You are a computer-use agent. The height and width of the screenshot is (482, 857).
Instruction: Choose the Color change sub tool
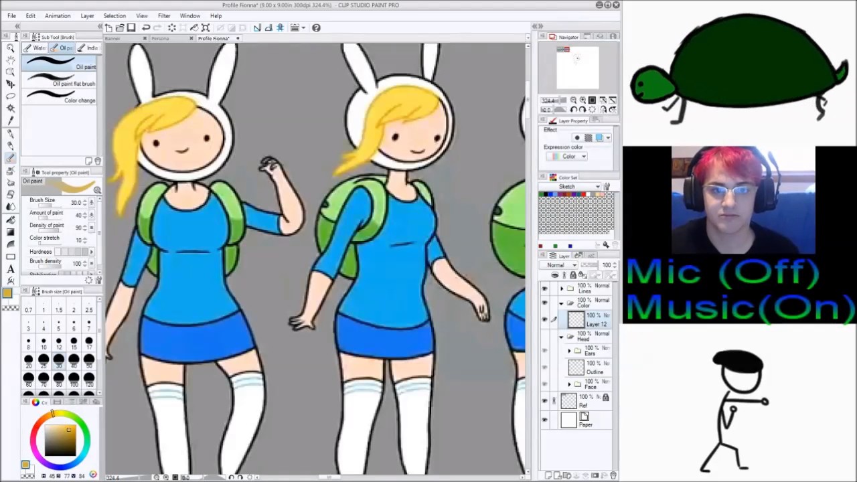(x=60, y=96)
